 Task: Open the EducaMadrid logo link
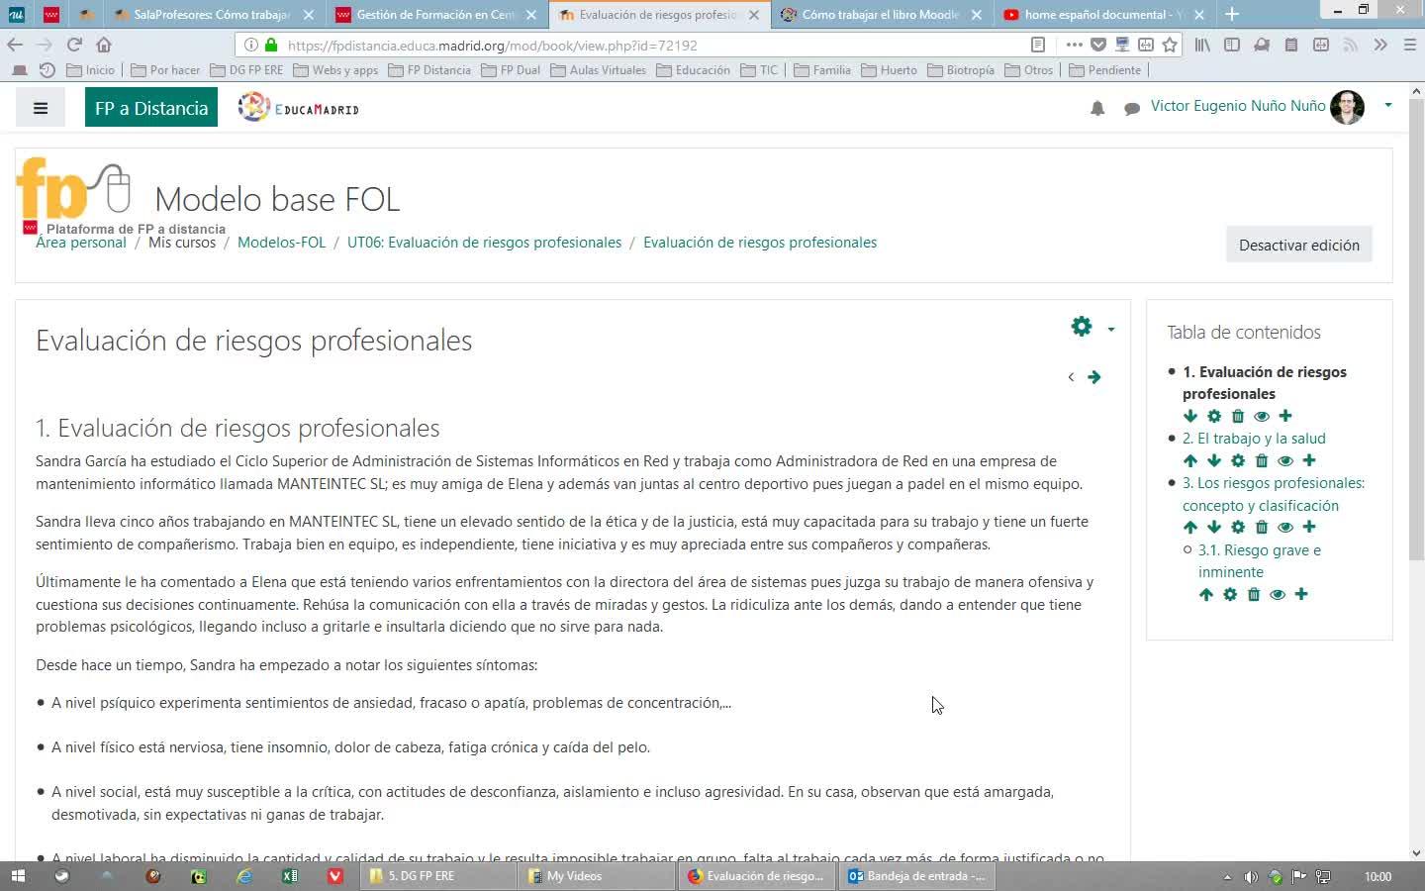point(299,108)
